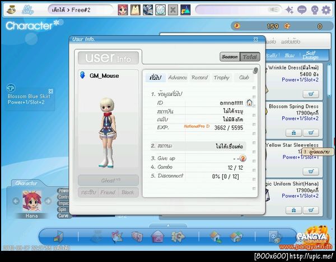This screenshot has height=262, width=336.
Task: Click the home icon next to ID amnattttt
Action: [x=249, y=103]
